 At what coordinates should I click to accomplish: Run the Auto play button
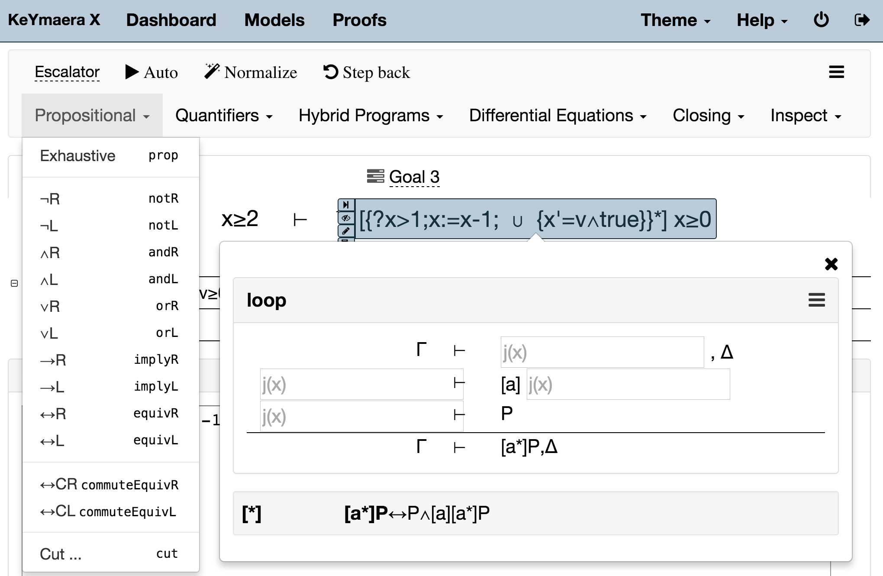coord(151,72)
